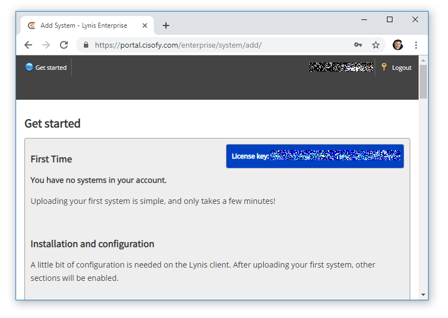Go back with the browser back arrow

click(28, 45)
